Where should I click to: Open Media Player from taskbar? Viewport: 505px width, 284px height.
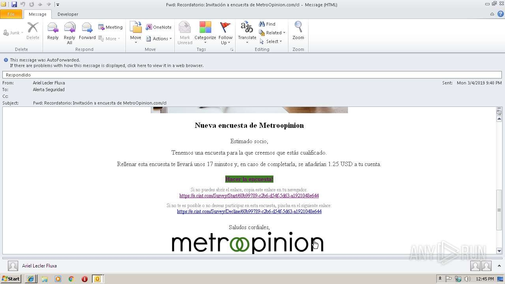pyautogui.click(x=58, y=279)
